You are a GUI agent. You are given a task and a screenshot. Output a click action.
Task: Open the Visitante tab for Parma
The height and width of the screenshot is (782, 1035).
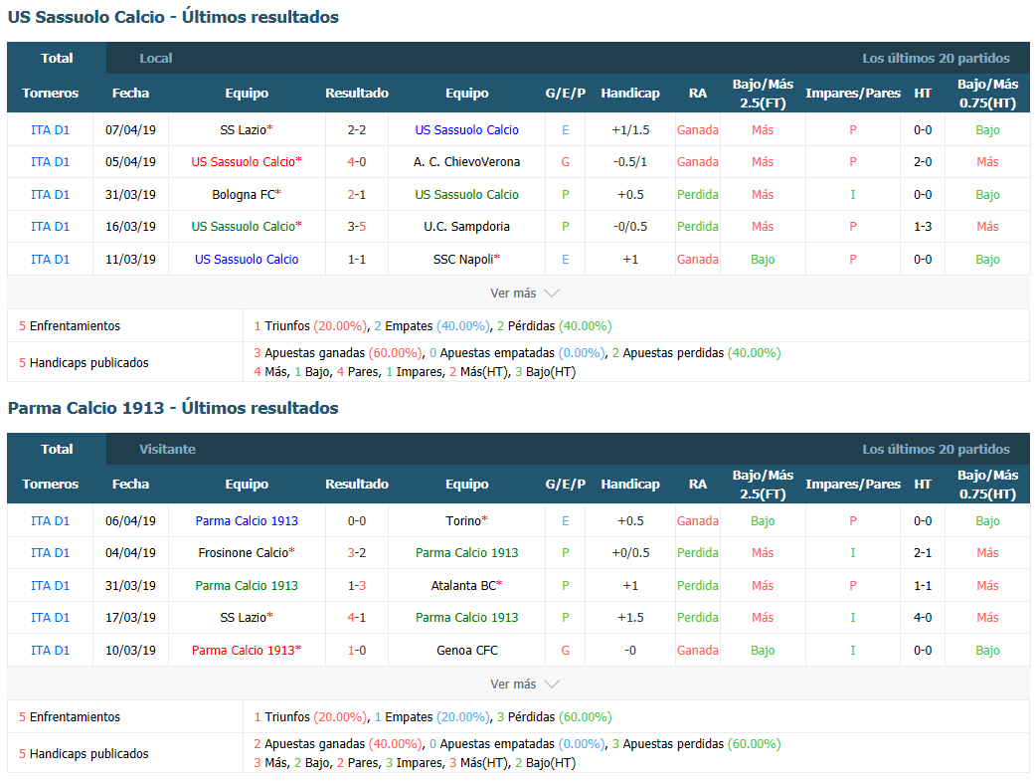[x=168, y=449]
